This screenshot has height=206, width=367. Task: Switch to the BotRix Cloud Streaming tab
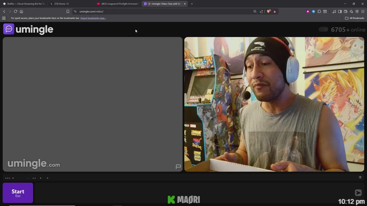tap(24, 4)
